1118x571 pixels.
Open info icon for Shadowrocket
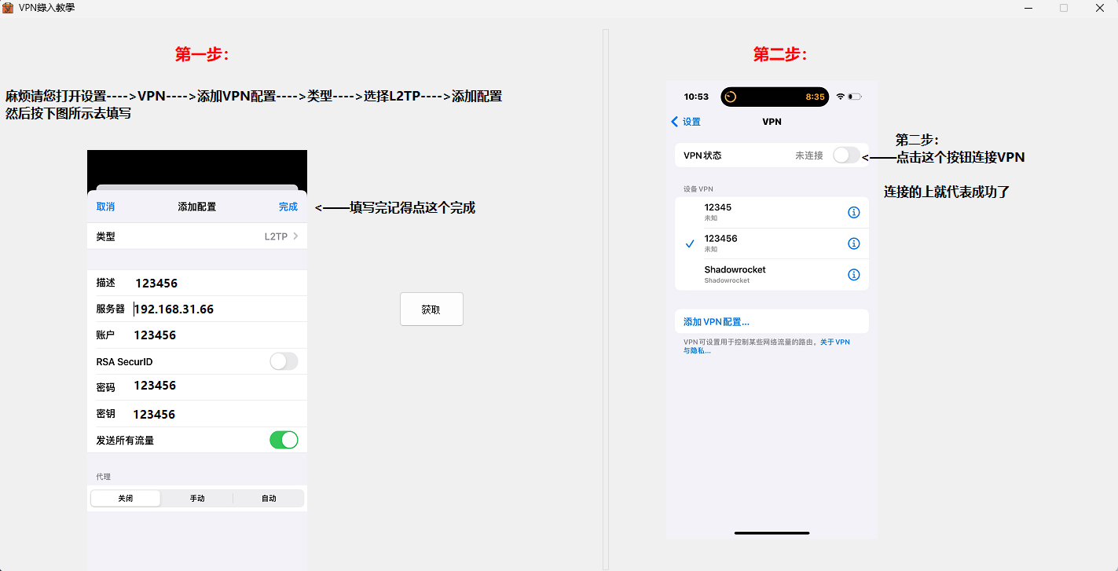(x=854, y=275)
